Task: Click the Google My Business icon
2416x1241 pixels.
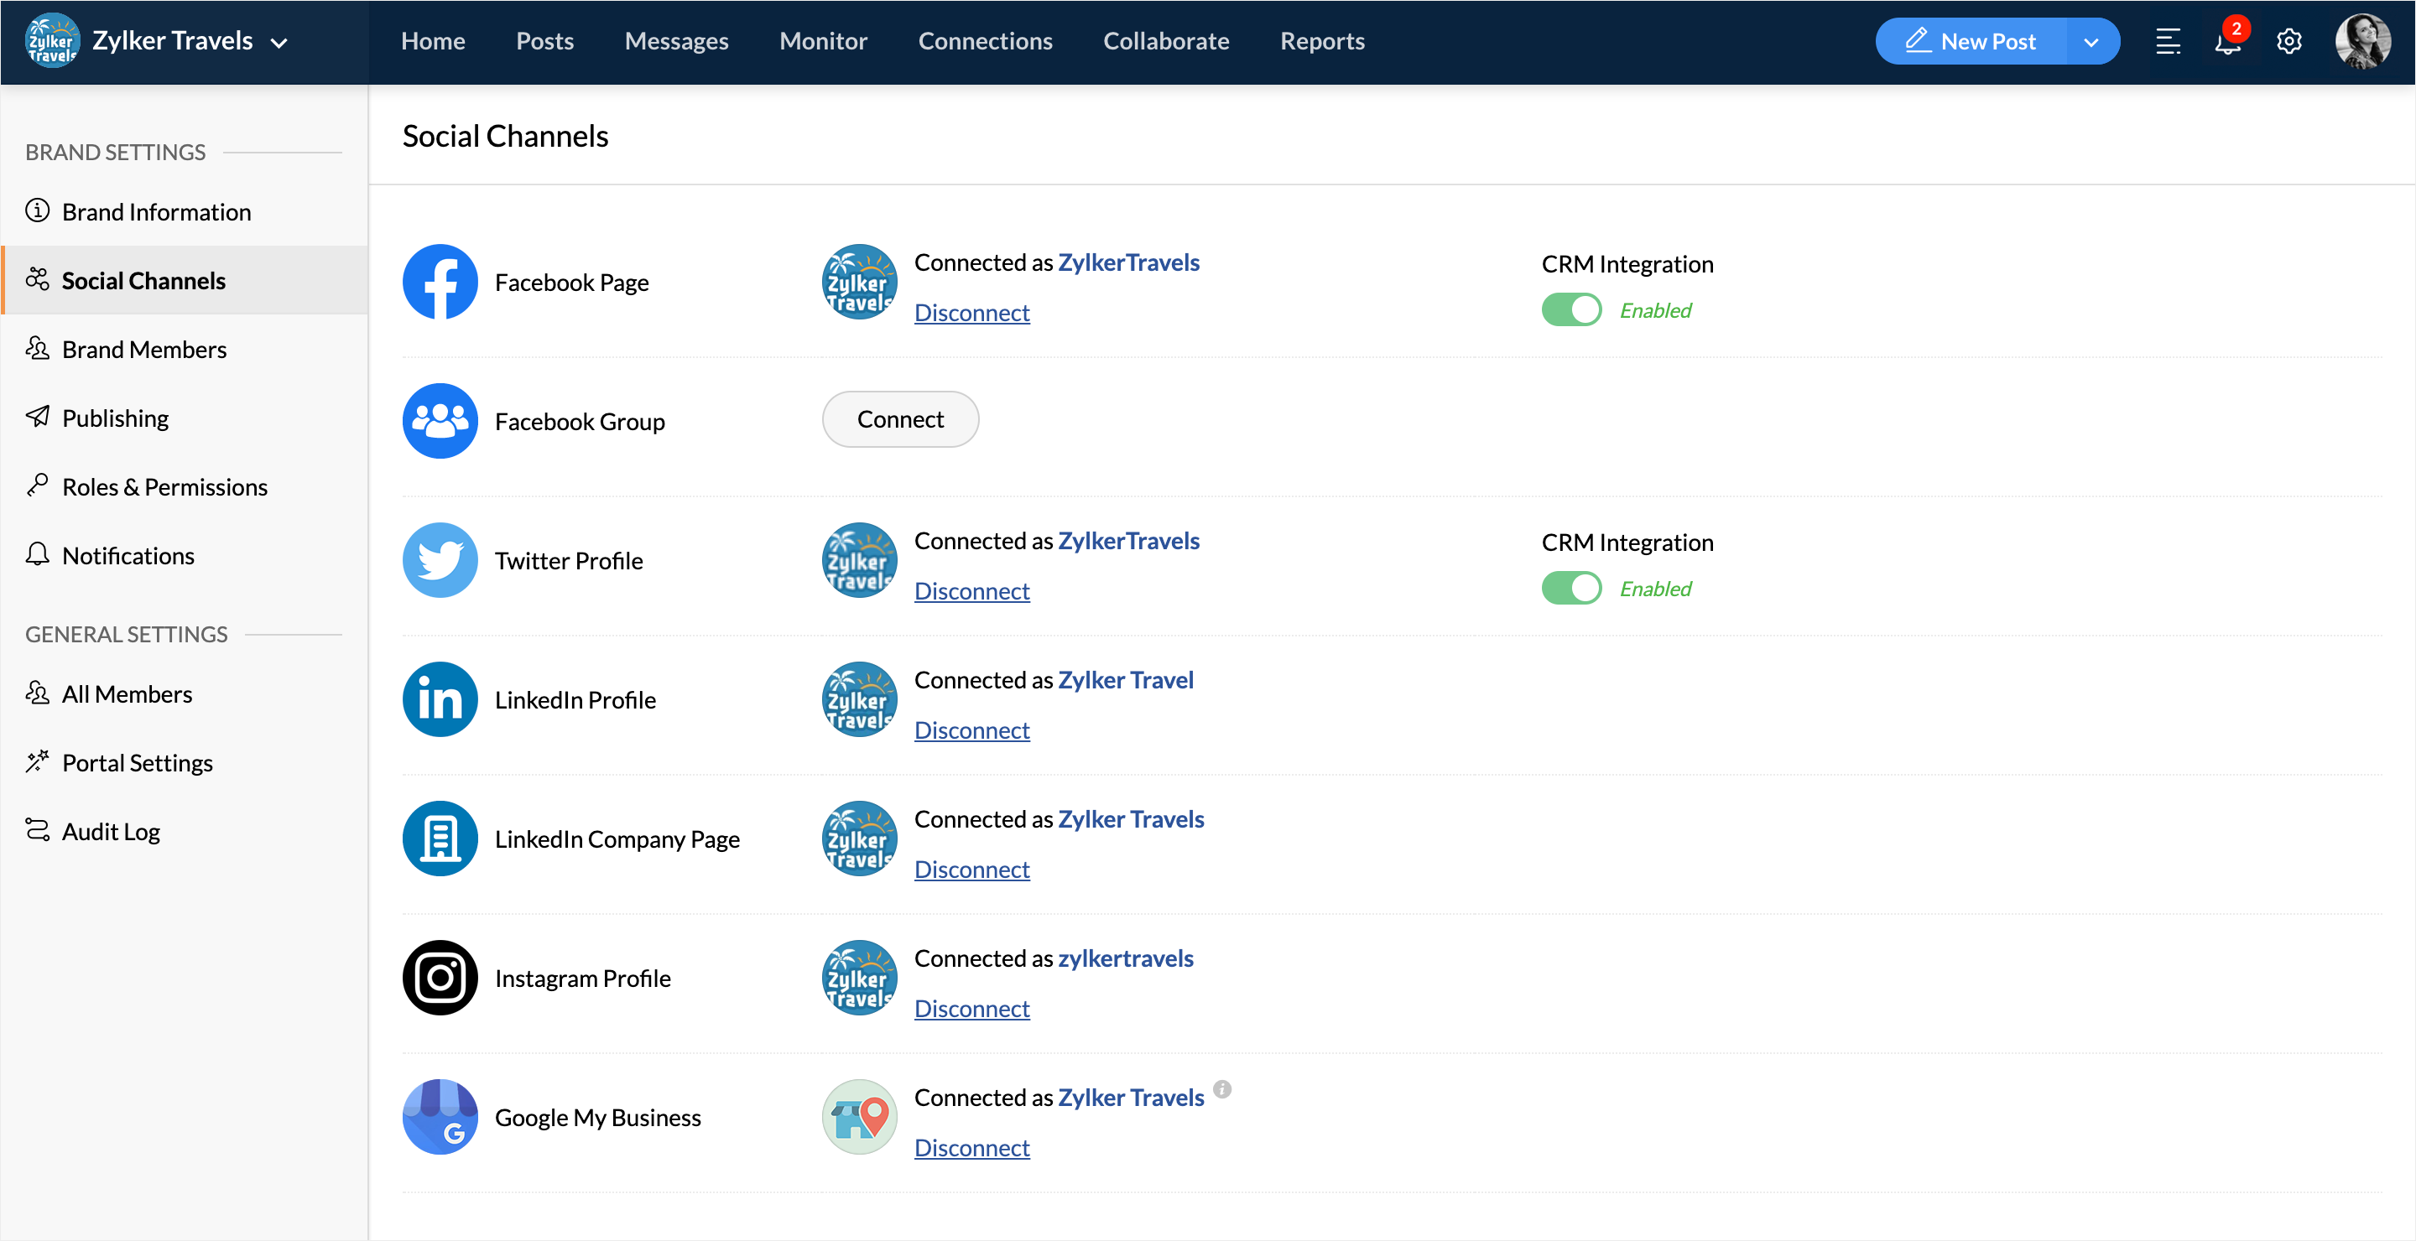Action: (440, 1116)
